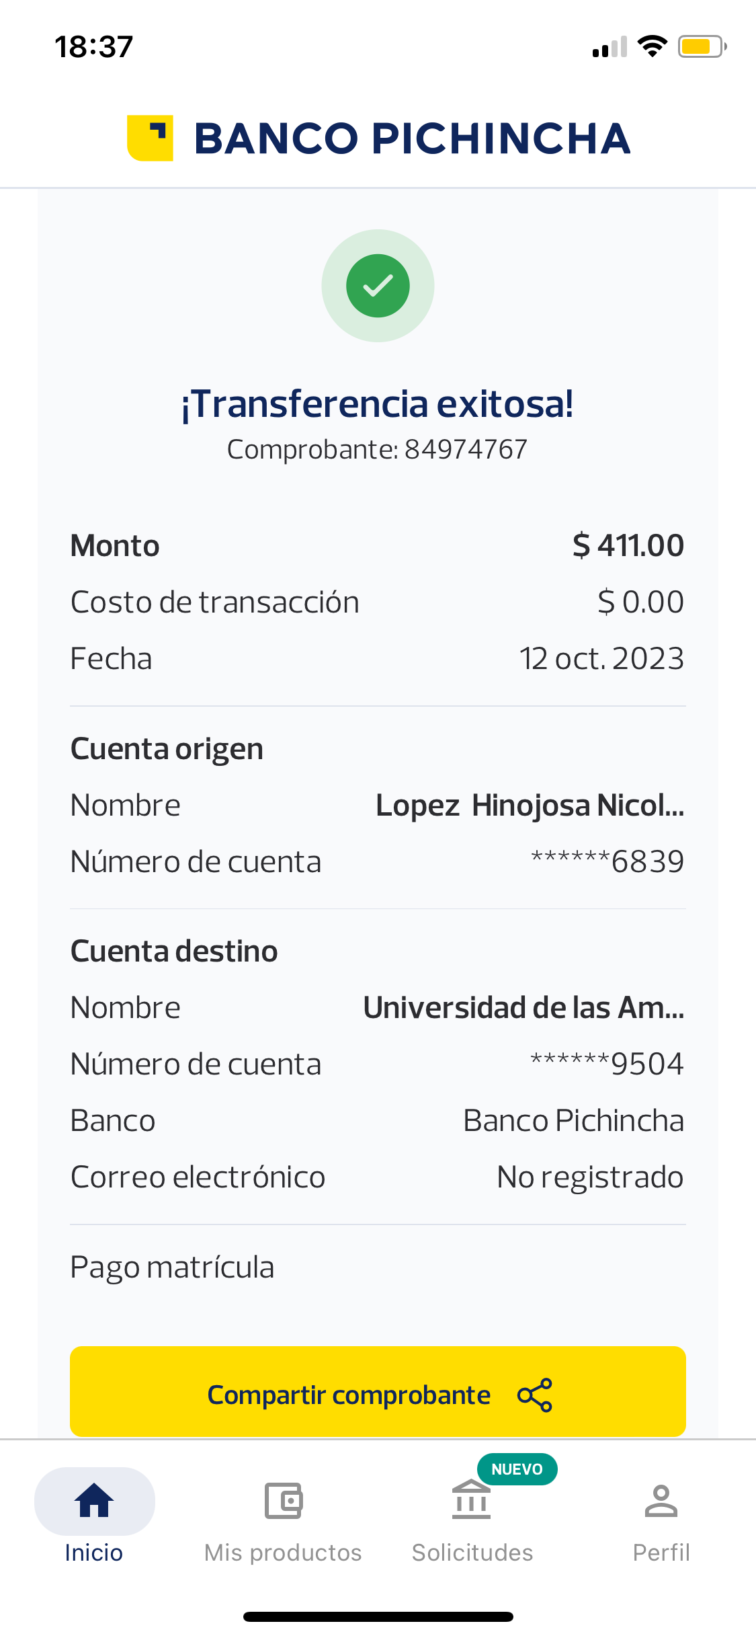
Task: Tap the NUEVO badge above Solicitudes
Action: [x=517, y=1469]
